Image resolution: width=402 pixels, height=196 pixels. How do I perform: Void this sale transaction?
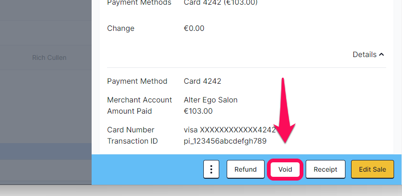pos(285,169)
